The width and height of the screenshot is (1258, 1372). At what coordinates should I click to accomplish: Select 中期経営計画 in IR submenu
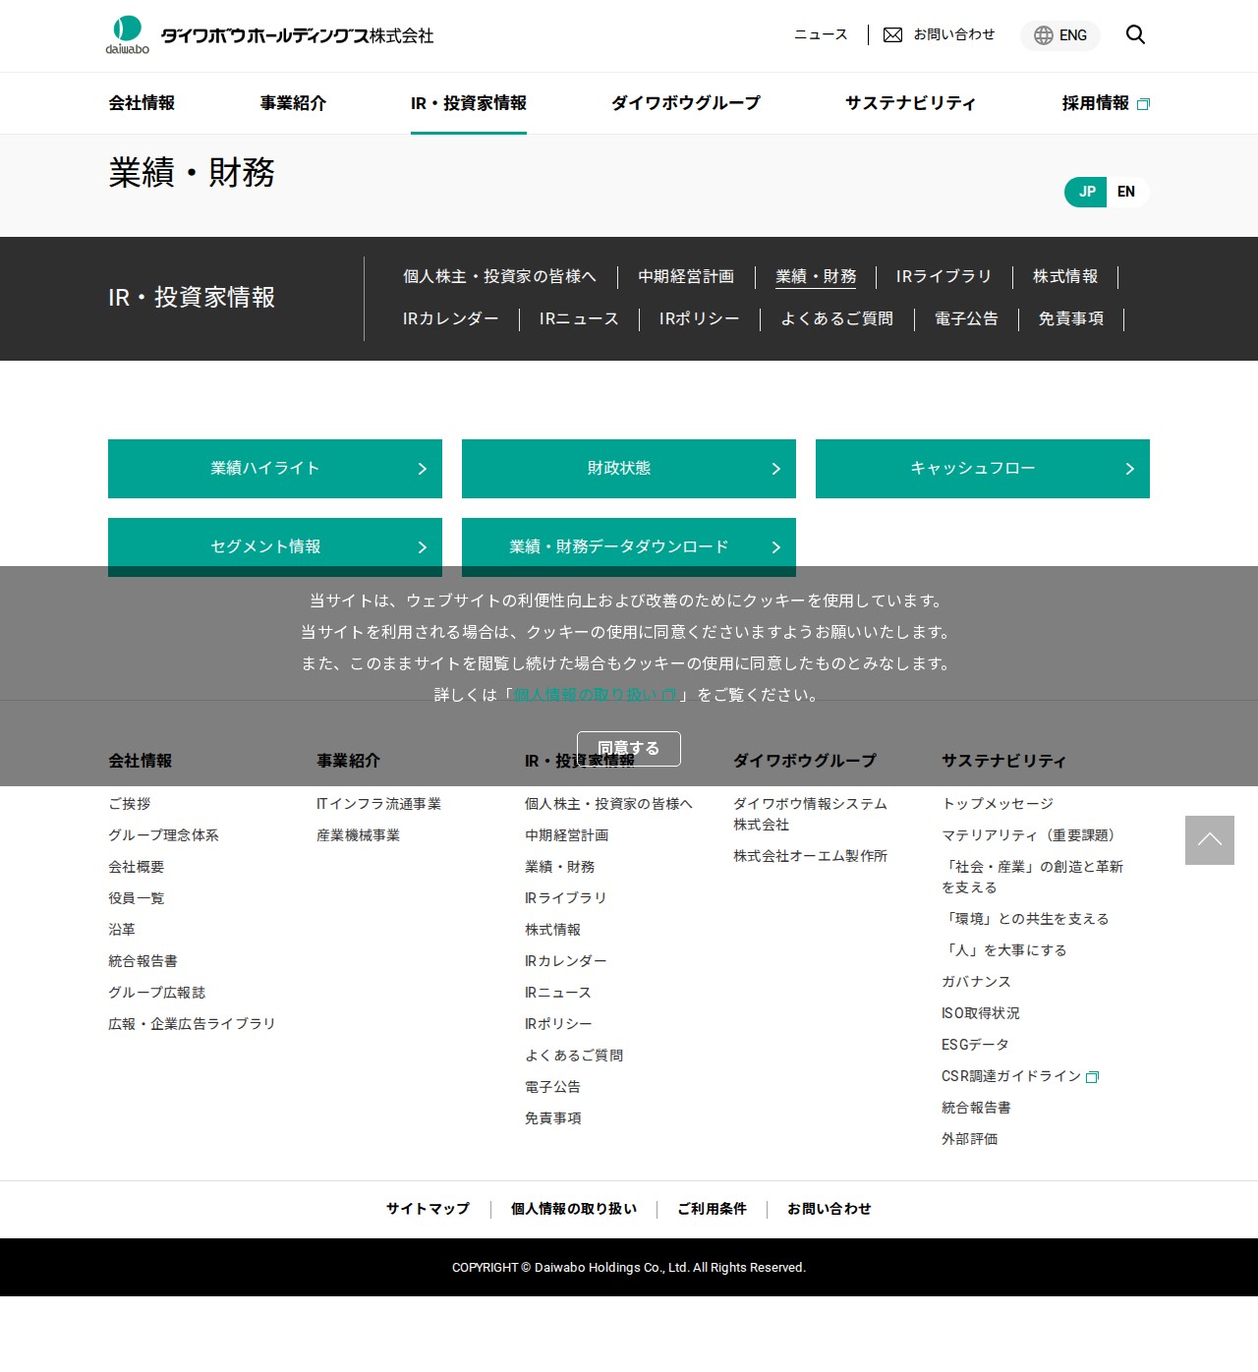pos(686,277)
